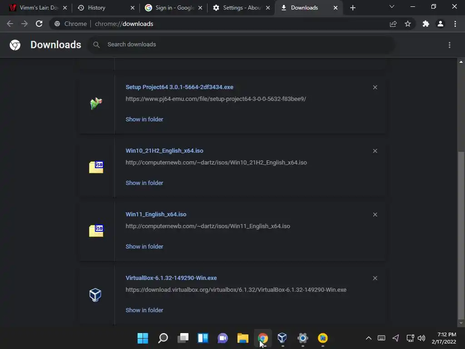Click the scrollbar down arrow

pos(461,323)
